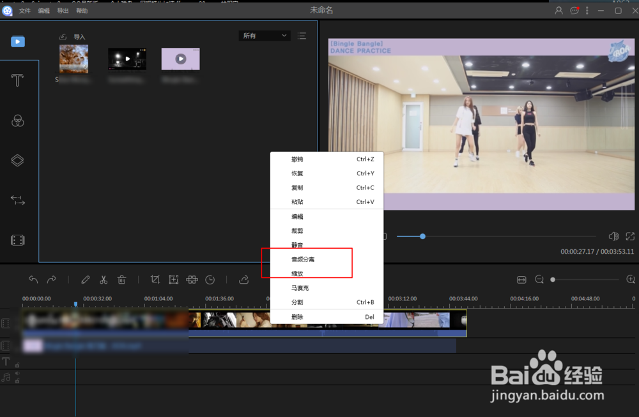Screen dimensions: 639x417
Task: Select the dark night video thumbnail
Action: [127, 59]
